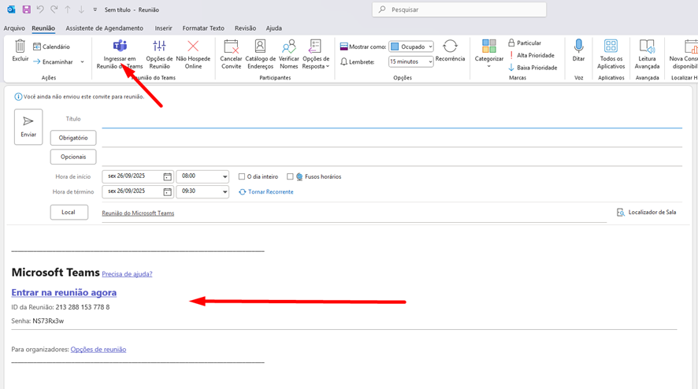
Task: Click the Excluir trash icon
Action: tap(20, 47)
